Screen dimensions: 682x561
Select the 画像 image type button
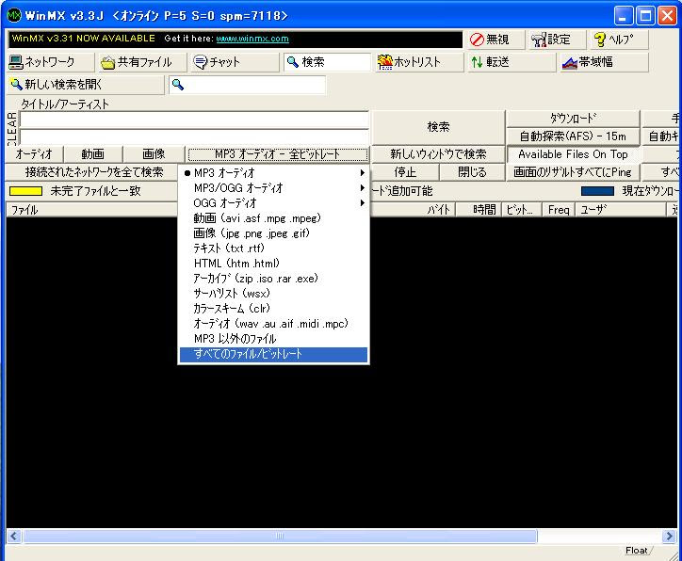154,153
